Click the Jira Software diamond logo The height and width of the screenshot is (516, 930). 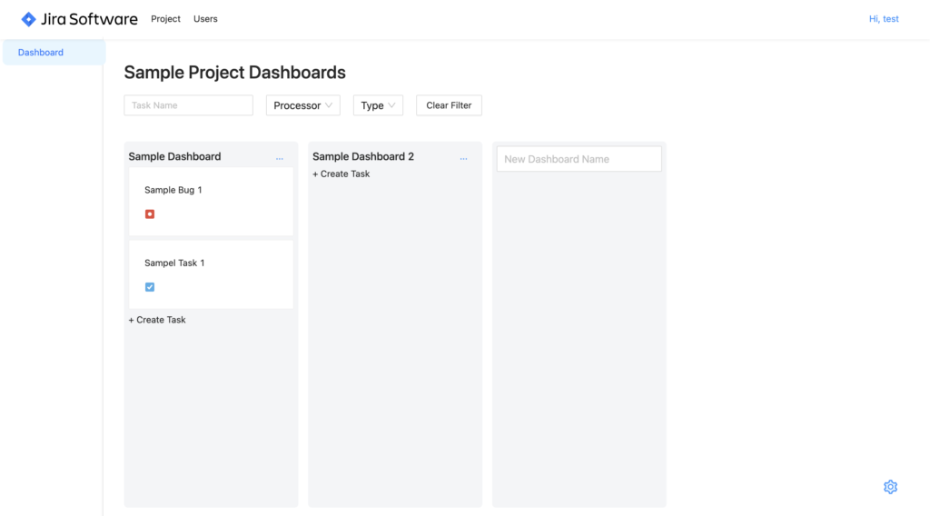click(x=29, y=19)
